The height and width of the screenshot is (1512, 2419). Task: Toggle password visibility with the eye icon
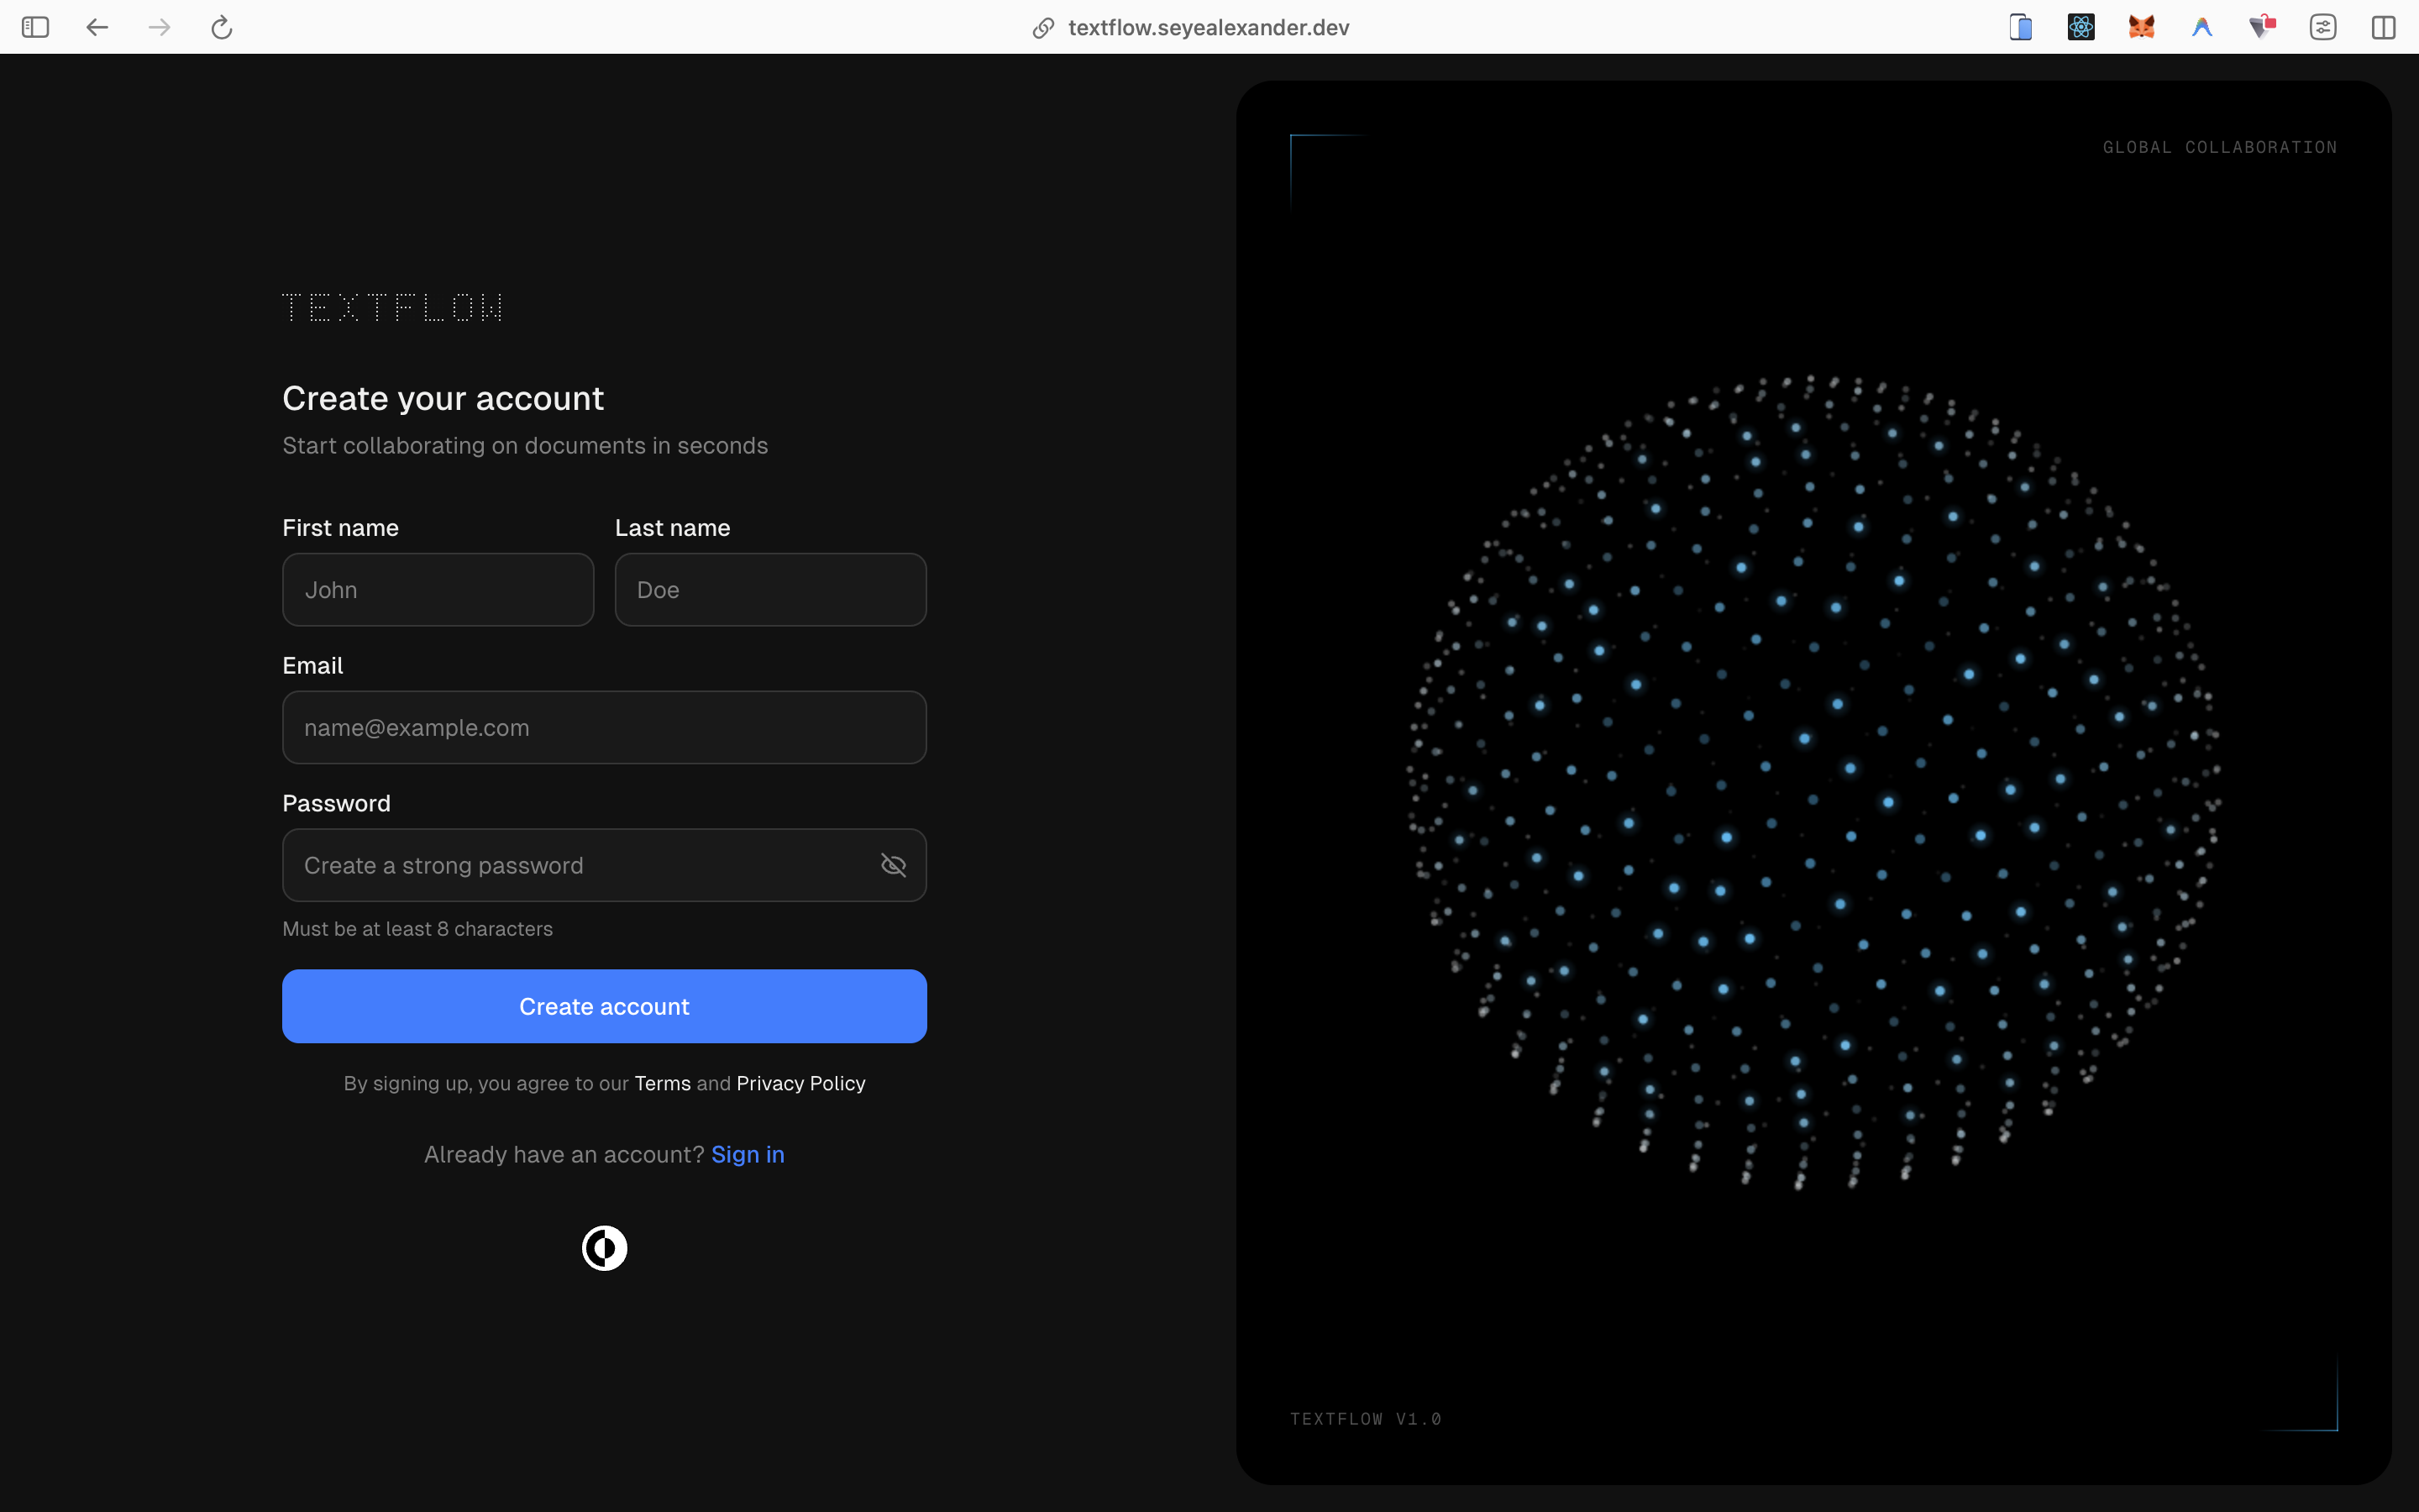pos(893,864)
